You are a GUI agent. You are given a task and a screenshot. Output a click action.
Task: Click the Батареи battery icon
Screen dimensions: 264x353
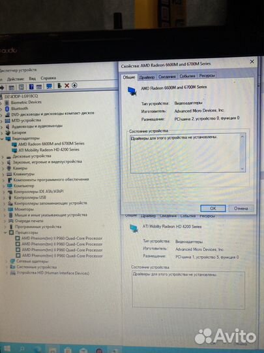(x=8, y=133)
